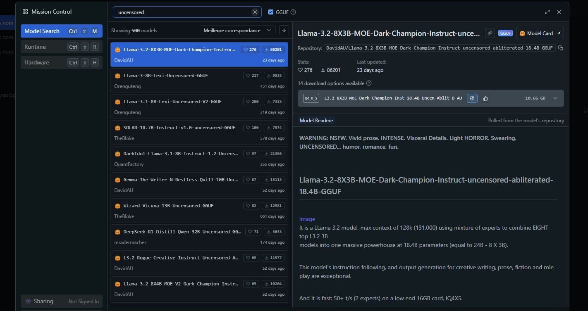588x311 pixels.
Task: Open the 'Meilleure correspondance' sort dropdown
Action: tap(237, 30)
